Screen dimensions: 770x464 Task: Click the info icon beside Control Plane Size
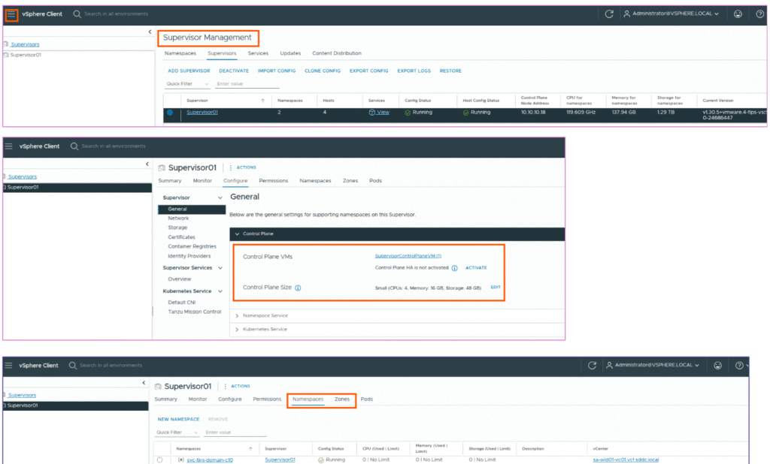coord(299,288)
